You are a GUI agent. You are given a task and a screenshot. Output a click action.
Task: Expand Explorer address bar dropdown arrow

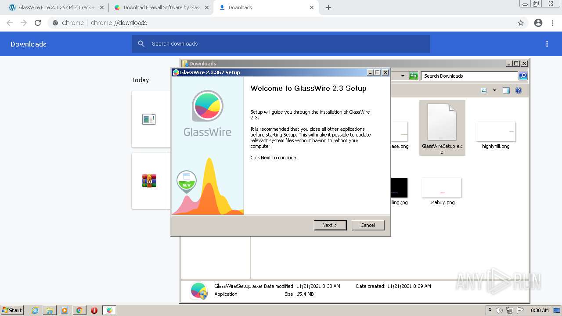pyautogui.click(x=403, y=76)
